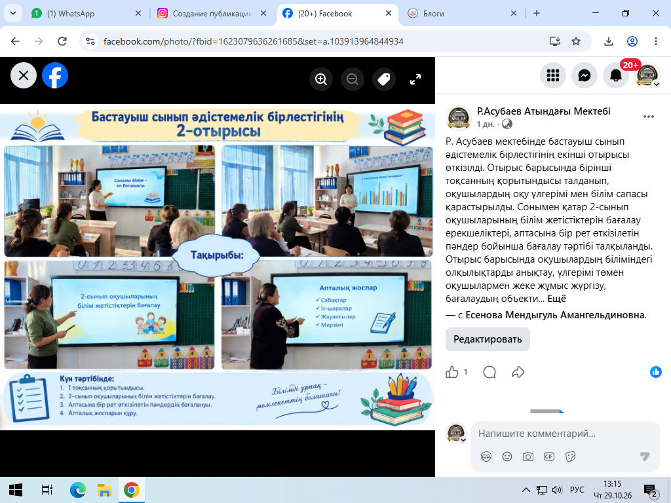Add GIF to comment
Viewport: 671px width, 503px height.
click(x=549, y=456)
